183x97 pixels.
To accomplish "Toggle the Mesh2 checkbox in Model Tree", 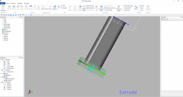I will coord(4,75).
